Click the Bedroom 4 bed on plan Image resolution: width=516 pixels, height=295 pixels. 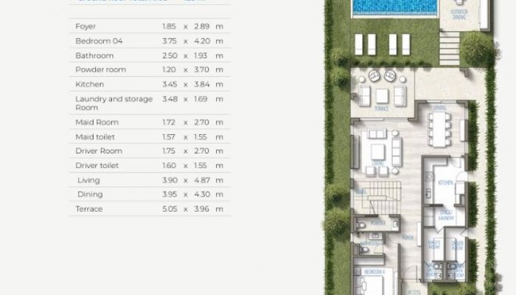[369, 285]
